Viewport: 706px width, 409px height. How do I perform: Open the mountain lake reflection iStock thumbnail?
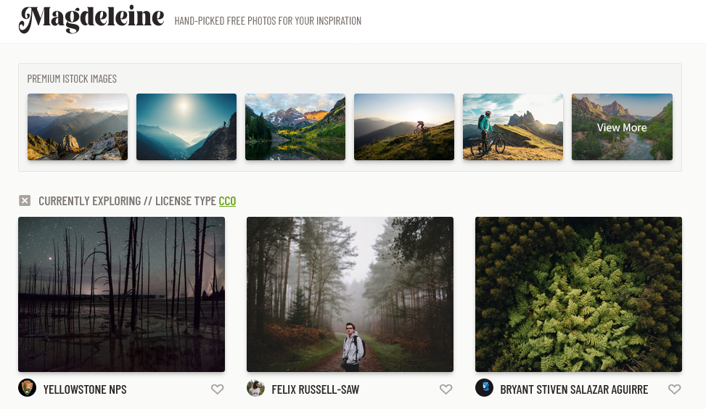295,127
